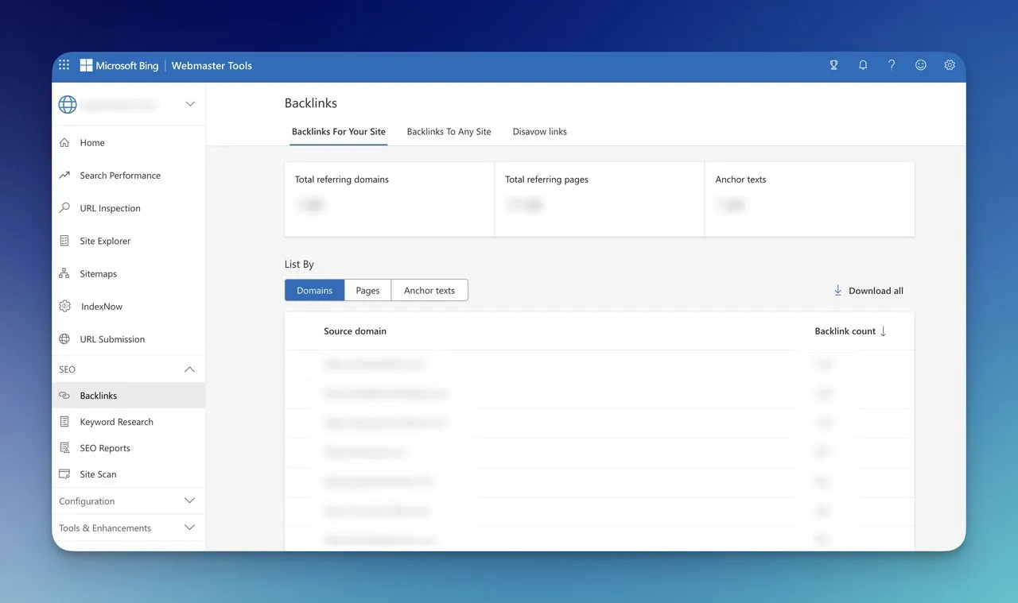Select Backlinks For Your Site tab
Image resolution: width=1018 pixels, height=603 pixels.
pyautogui.click(x=339, y=132)
